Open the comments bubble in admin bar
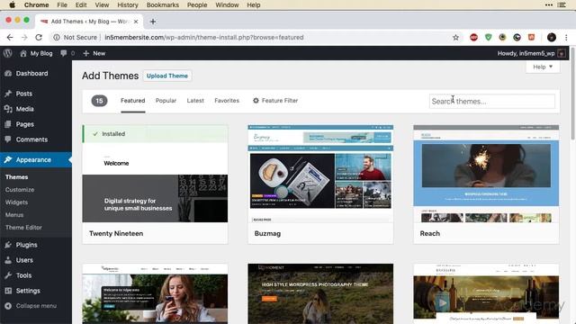The width and height of the screenshot is (576, 324). point(64,53)
